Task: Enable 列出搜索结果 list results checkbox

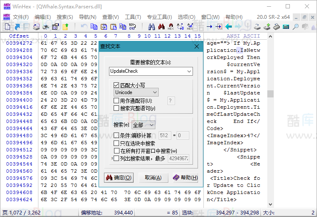Action: (116, 158)
